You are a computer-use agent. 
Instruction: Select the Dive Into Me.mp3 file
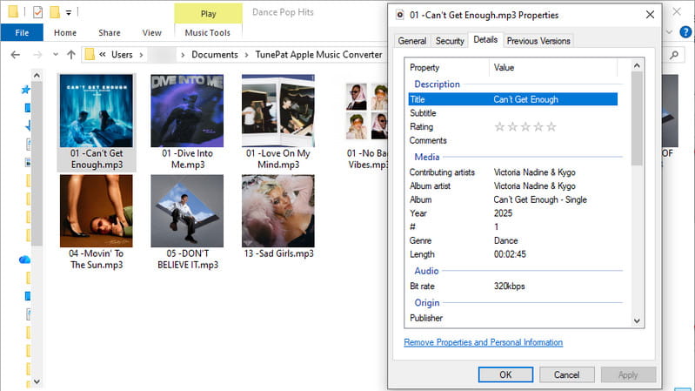pos(187,122)
